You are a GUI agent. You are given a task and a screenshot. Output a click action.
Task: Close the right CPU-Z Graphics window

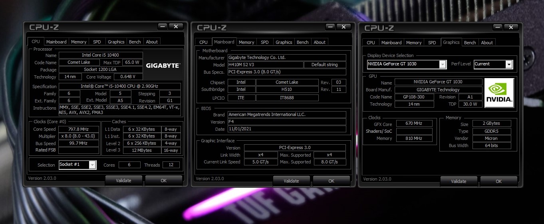(511, 27)
